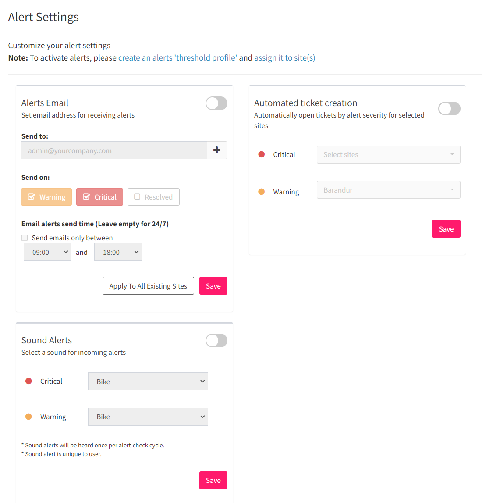The width and height of the screenshot is (482, 503).
Task: Open Critical sound Bike dropdown
Action: (x=148, y=382)
